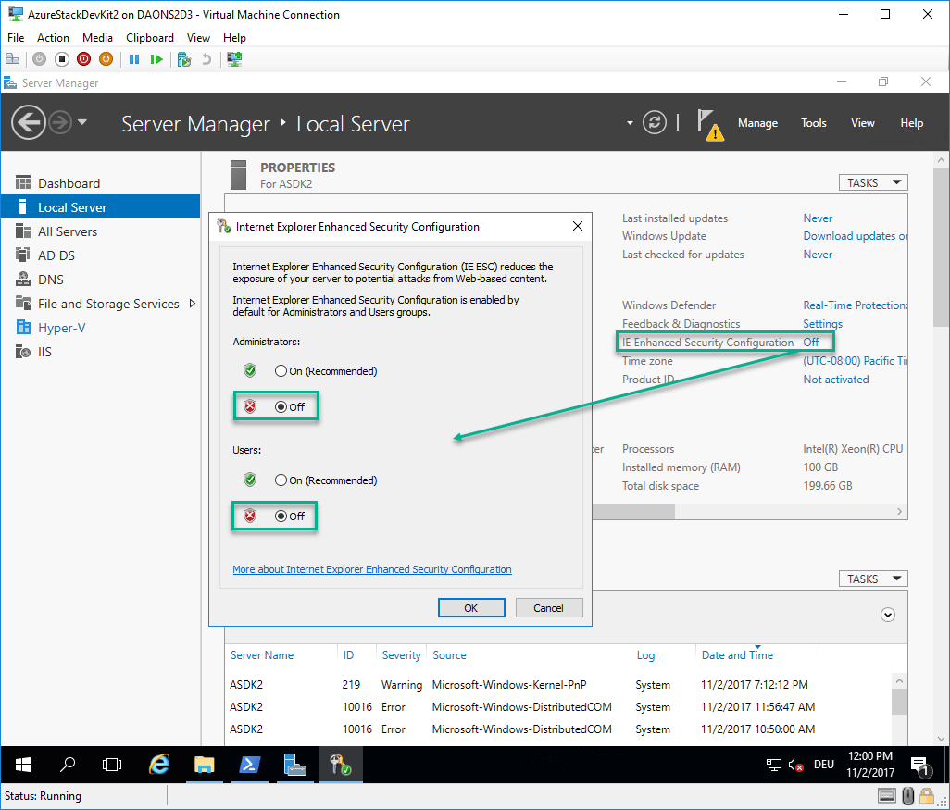The image size is (950, 810).
Task: Click the Time zone UTC-08:00 link
Action: pos(856,361)
